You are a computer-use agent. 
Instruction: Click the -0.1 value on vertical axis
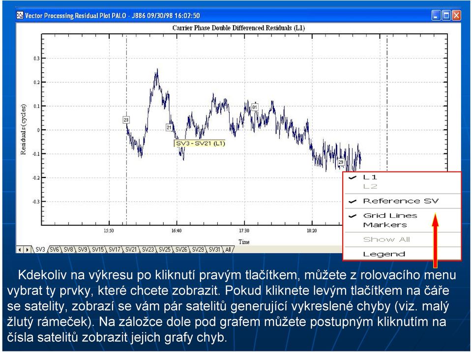(x=36, y=154)
